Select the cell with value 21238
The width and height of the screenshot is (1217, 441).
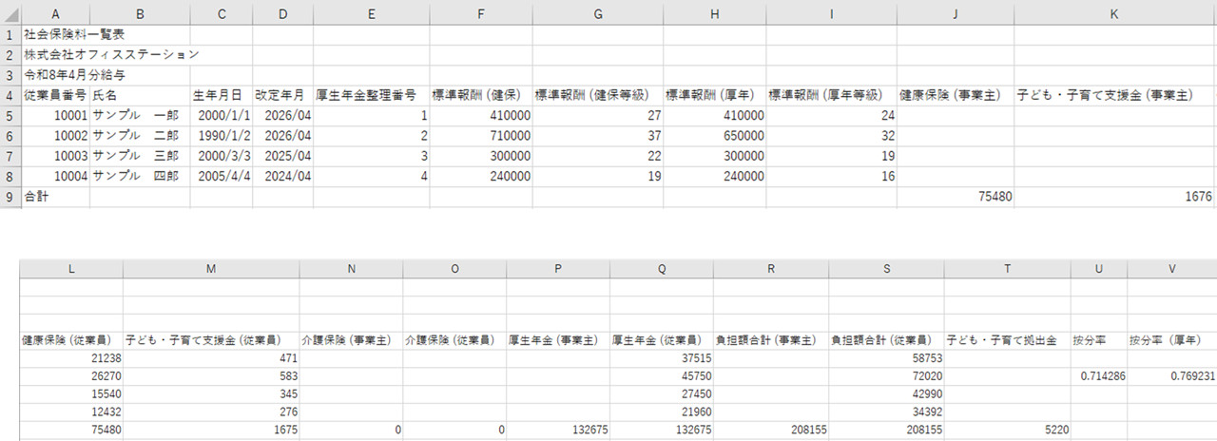72,358
